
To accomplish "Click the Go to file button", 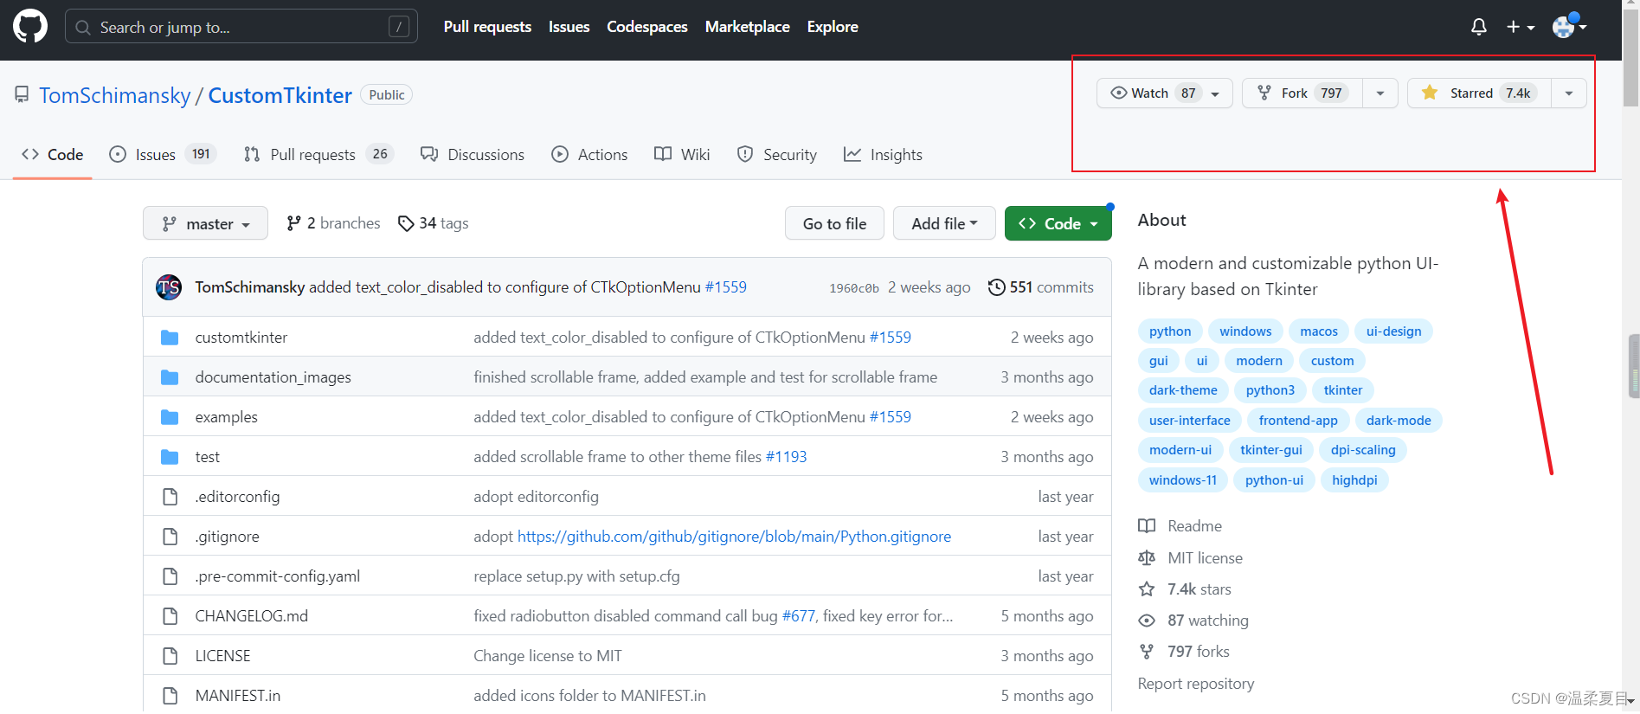I will click(834, 223).
